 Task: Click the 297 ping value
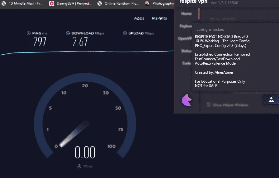pyautogui.click(x=40, y=42)
